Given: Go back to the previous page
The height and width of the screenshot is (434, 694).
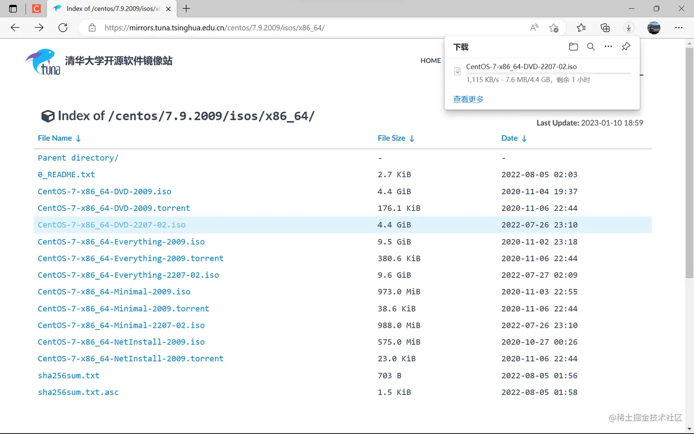Looking at the screenshot, I should click(15, 28).
